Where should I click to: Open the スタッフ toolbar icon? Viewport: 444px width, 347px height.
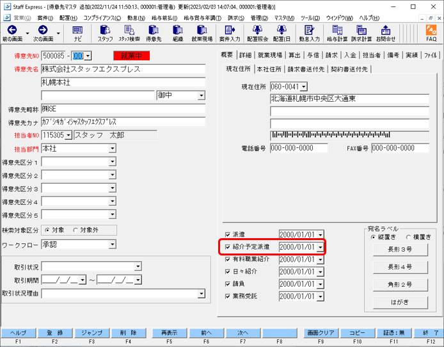[106, 33]
